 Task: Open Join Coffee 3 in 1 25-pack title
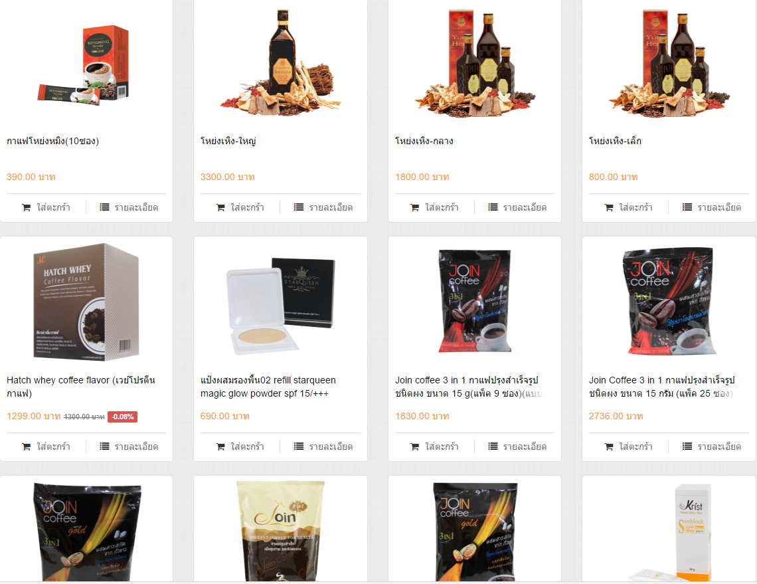click(x=661, y=387)
